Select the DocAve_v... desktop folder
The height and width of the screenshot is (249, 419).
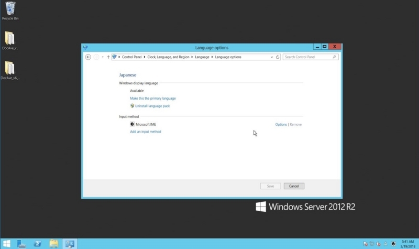10,41
